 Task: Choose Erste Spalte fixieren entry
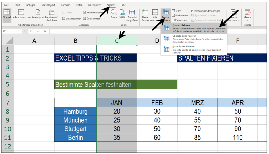pos(194,49)
